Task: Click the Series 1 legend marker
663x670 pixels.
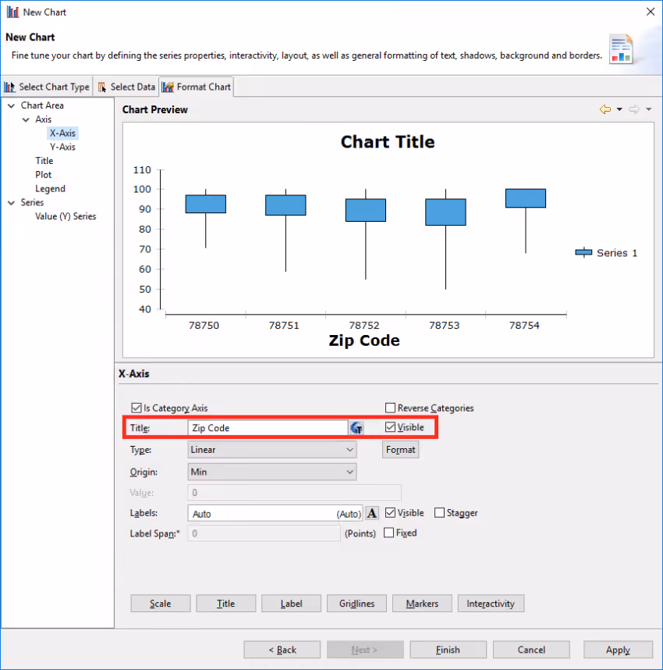Action: tap(583, 253)
